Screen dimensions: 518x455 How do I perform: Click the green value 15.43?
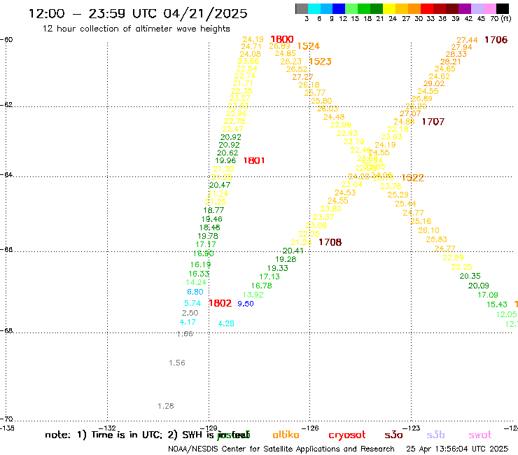[x=497, y=304]
